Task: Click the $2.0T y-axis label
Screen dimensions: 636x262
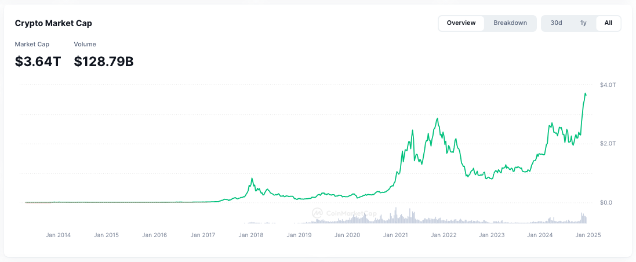Action: [608, 144]
